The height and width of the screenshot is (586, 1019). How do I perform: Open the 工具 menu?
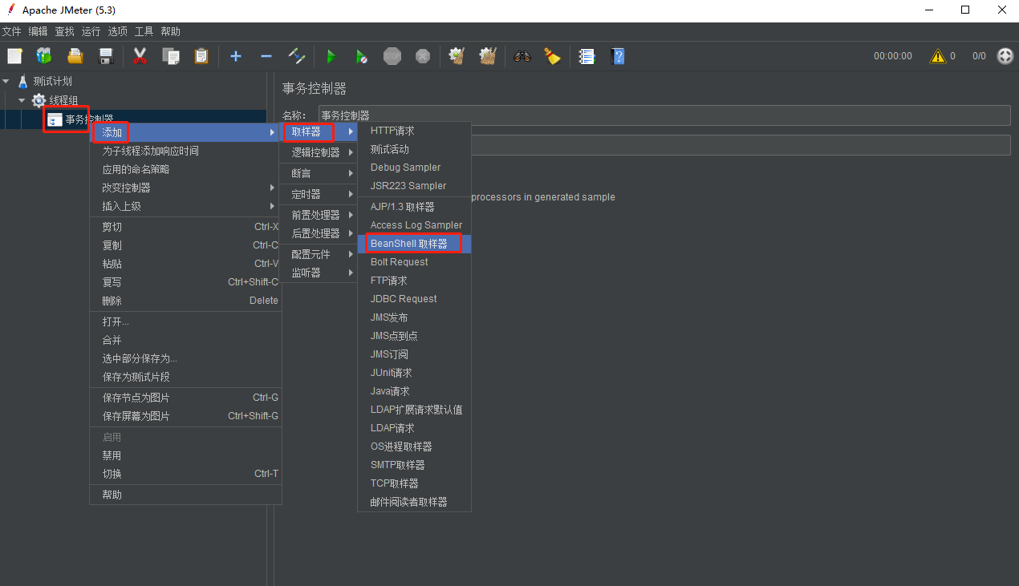[x=144, y=31]
